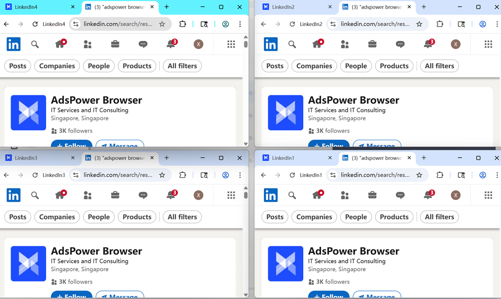The height and width of the screenshot is (299, 501).
Task: Click notifications bell in the LinkedIn2 window
Action: [x=428, y=44]
